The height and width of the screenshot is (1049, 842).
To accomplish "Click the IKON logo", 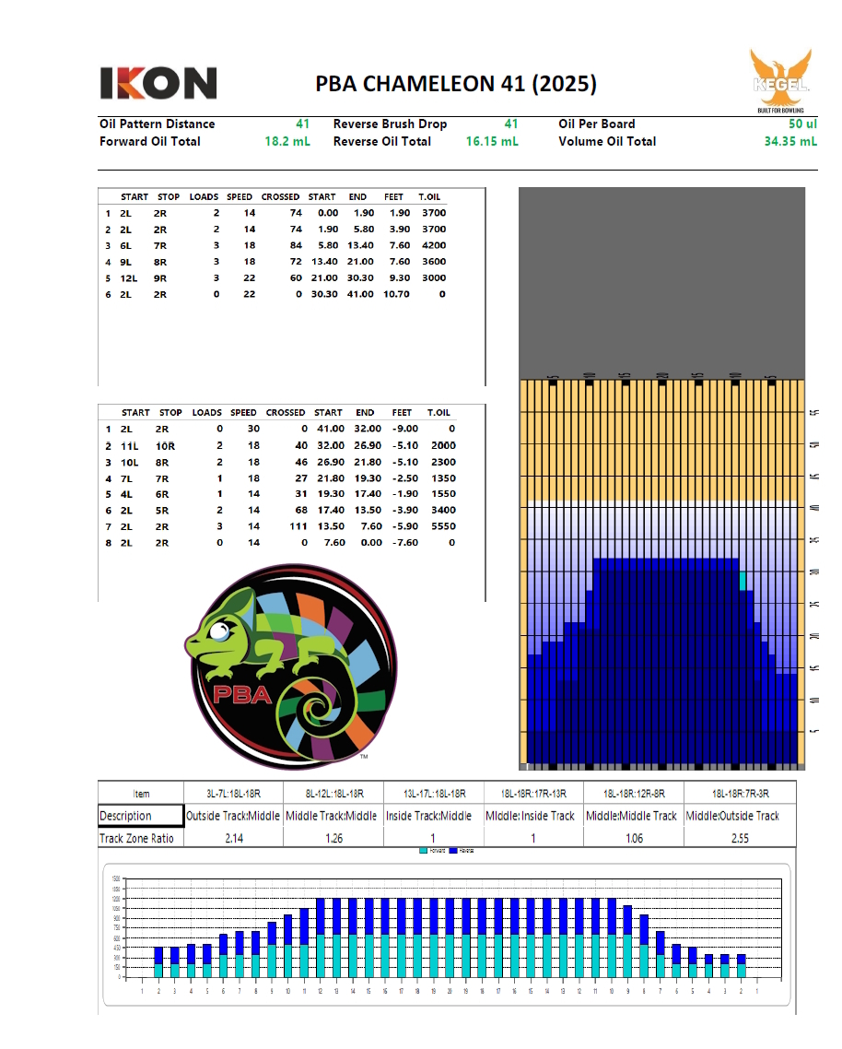I will pos(158,83).
